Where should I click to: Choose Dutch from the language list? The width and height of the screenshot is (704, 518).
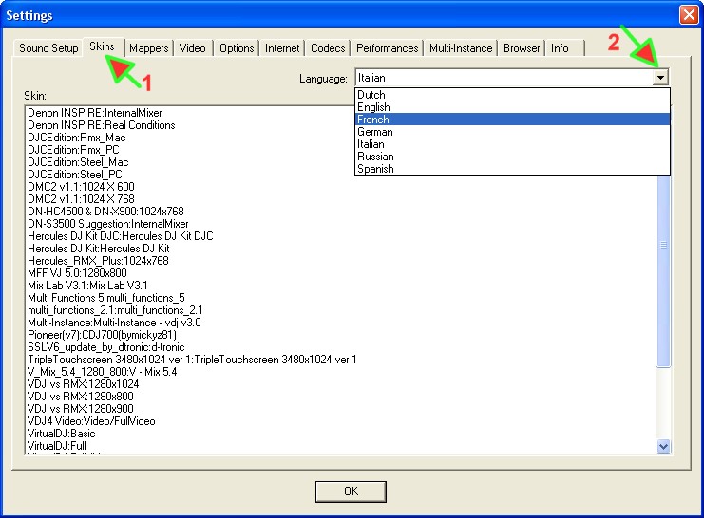click(512, 95)
